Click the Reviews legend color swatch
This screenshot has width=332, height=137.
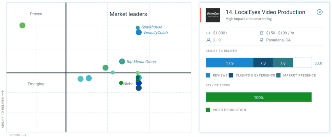pyautogui.click(x=208, y=75)
